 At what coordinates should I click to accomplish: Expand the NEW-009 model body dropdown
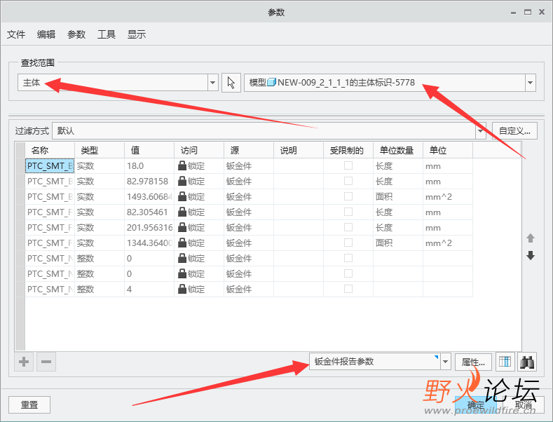(530, 83)
